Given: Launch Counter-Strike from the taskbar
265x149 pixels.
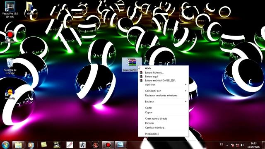Looking at the screenshot, I should (82, 145).
